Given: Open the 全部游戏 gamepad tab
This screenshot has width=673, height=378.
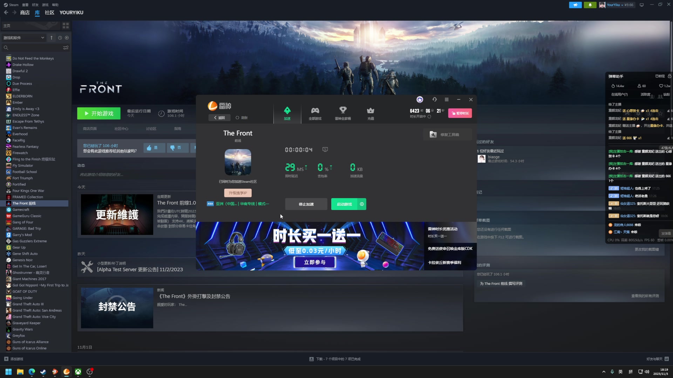Looking at the screenshot, I should 315,113.
